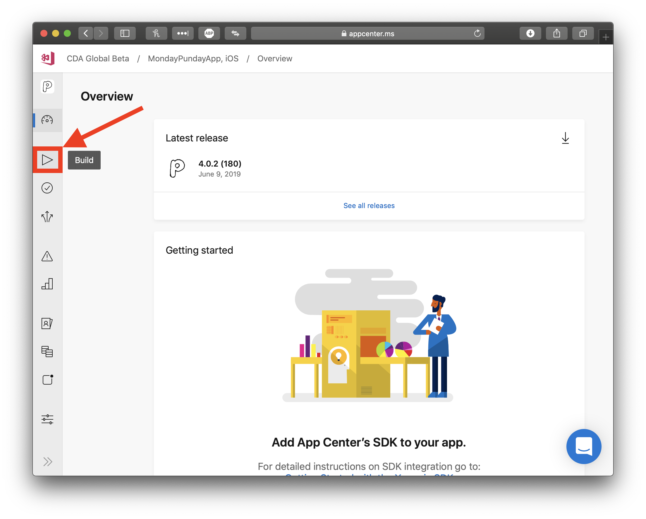Image resolution: width=646 pixels, height=519 pixels.
Task: Click the appcenter.ms address bar
Action: click(x=367, y=34)
